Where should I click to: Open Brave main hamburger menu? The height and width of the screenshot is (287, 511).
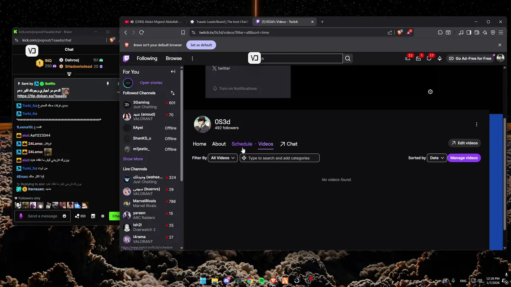[x=501, y=32]
